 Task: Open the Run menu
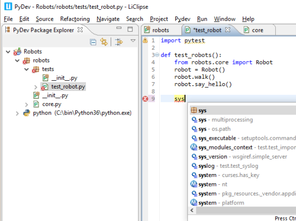202,19
